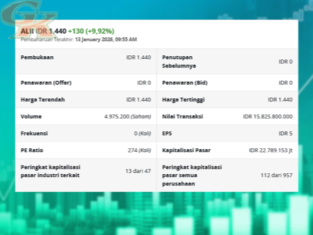The width and height of the screenshot is (313, 235).
Task: Click Kapitalisasi Pasar value IDR 22.789.153 Jt
Action: [x=270, y=150]
